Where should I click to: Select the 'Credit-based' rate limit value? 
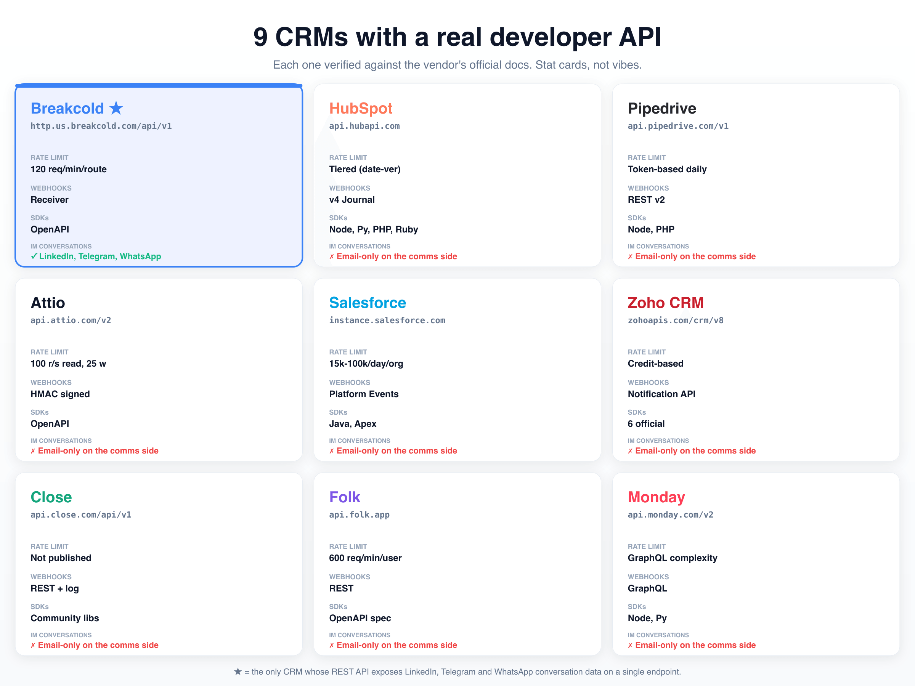pos(656,364)
